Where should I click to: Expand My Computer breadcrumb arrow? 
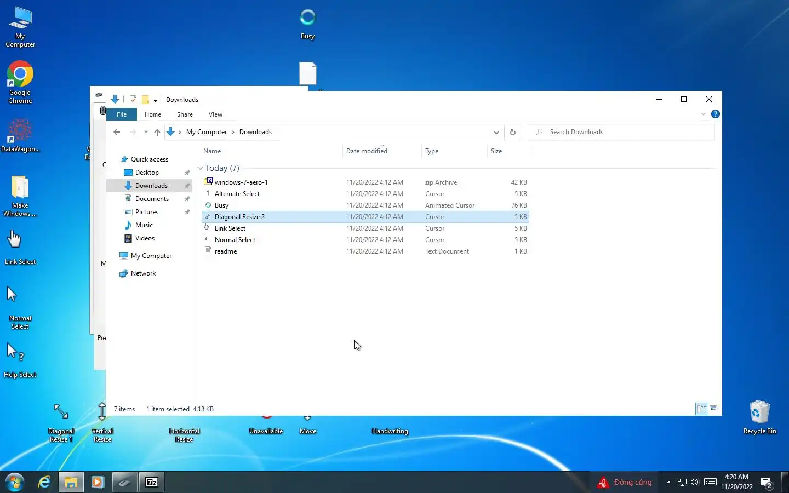pyautogui.click(x=233, y=132)
